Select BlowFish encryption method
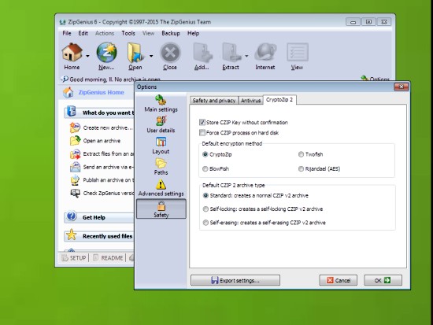 [205, 168]
